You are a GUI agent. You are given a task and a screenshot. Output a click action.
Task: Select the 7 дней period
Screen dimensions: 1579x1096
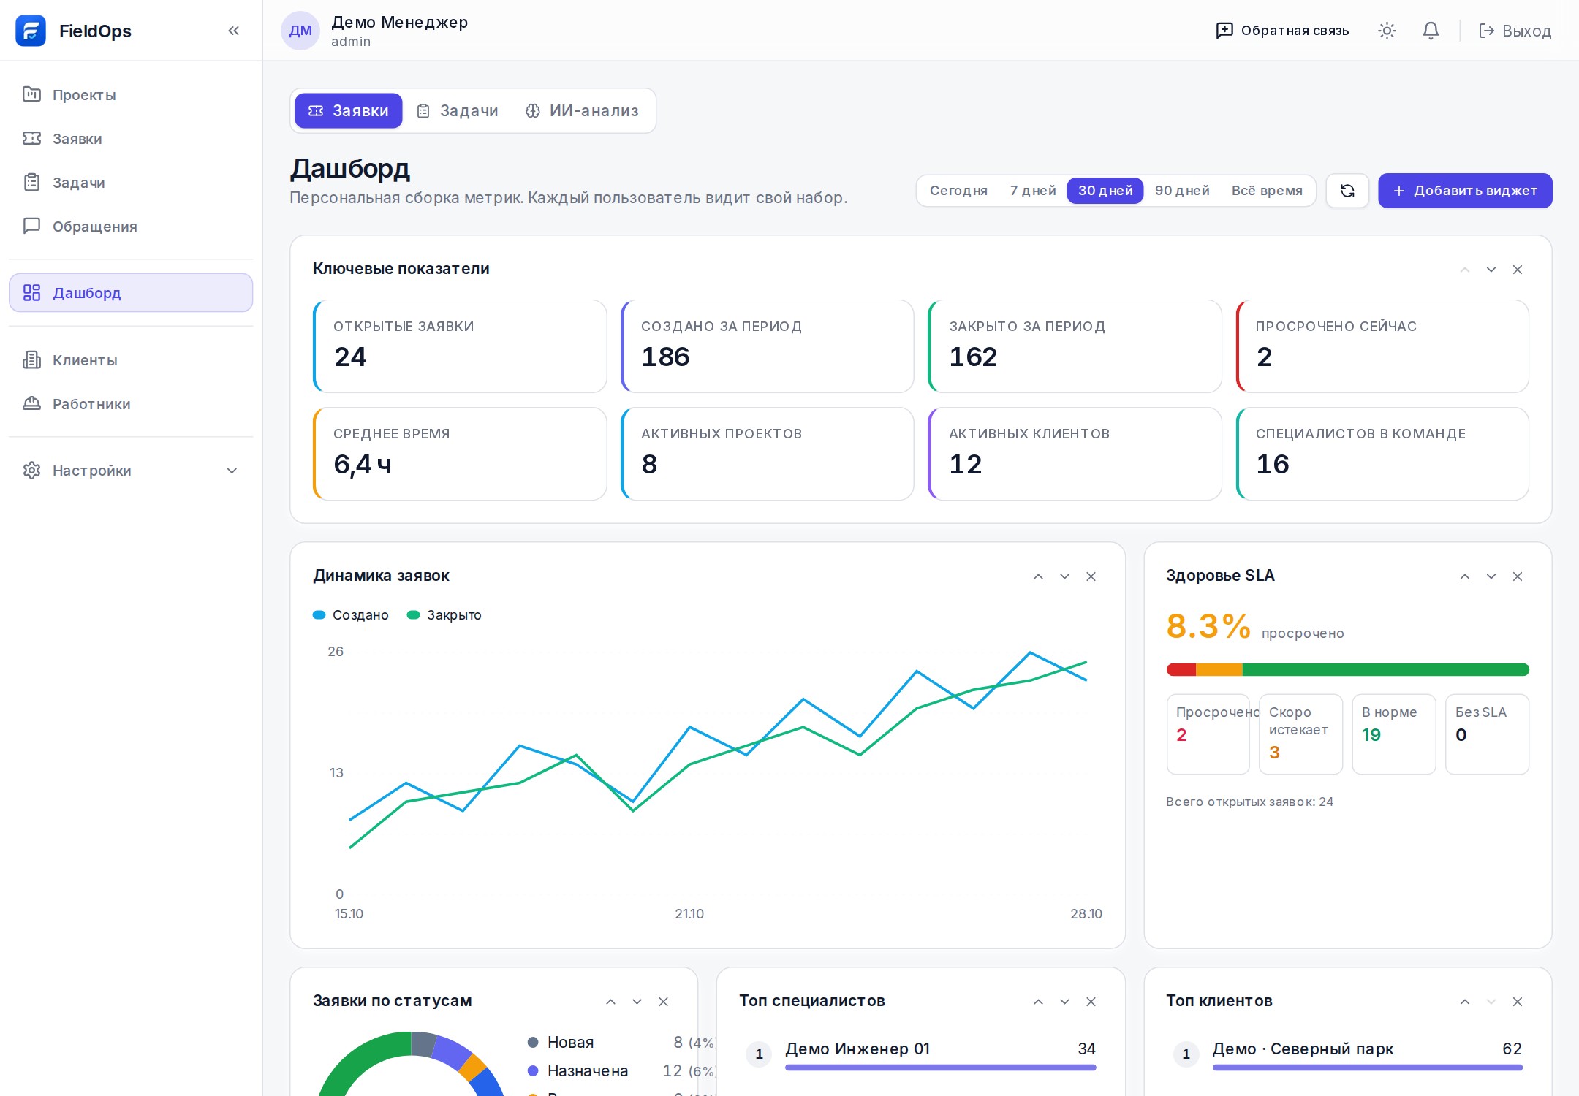click(x=1032, y=191)
